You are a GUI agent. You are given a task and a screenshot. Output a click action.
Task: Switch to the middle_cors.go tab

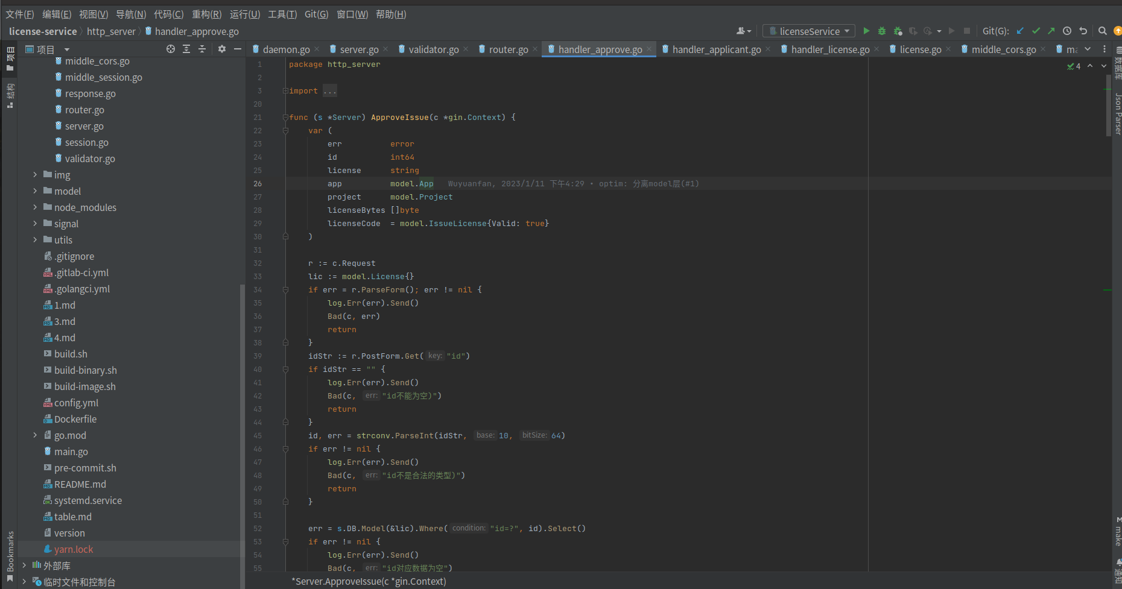[x=1004, y=49]
